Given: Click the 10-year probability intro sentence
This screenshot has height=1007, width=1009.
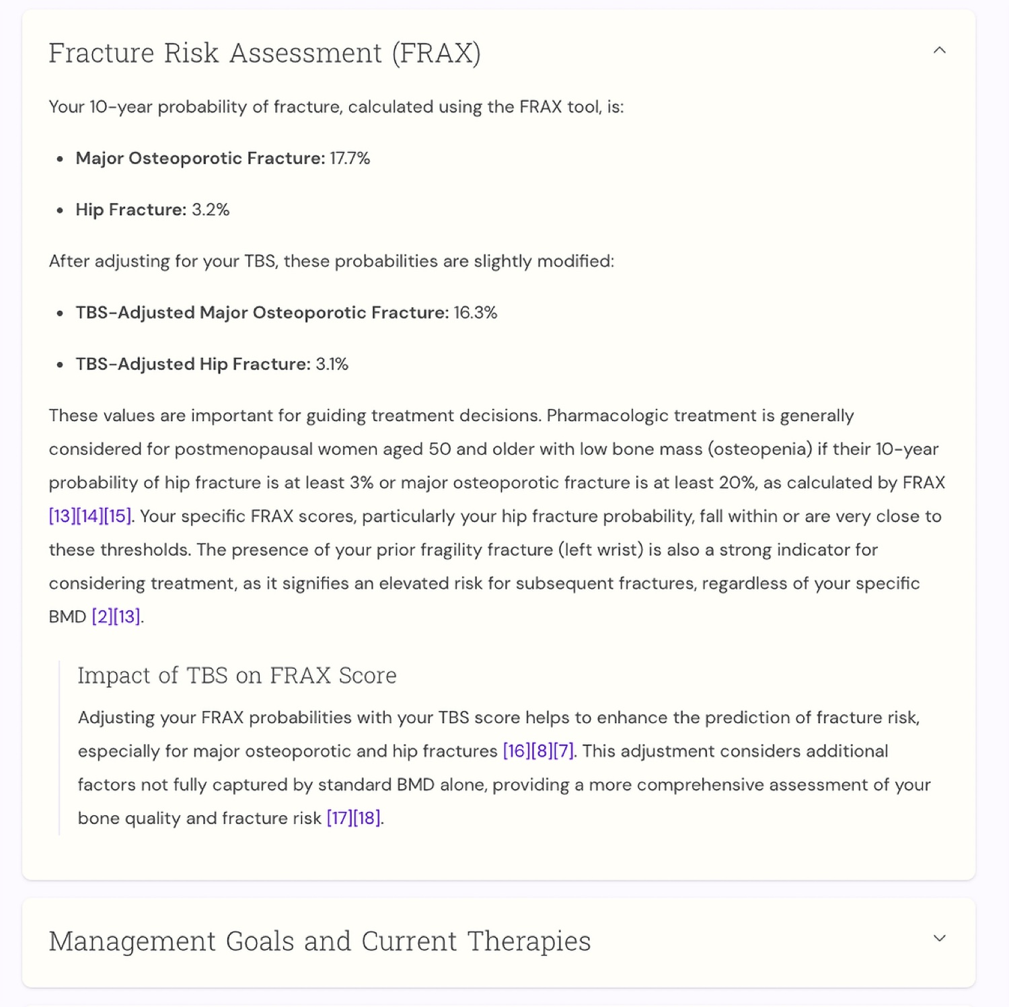Looking at the screenshot, I should coord(336,107).
